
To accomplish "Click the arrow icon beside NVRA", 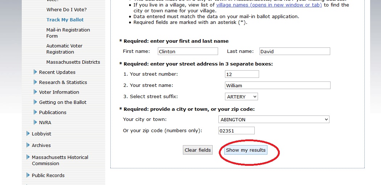I will tap(35, 122).
